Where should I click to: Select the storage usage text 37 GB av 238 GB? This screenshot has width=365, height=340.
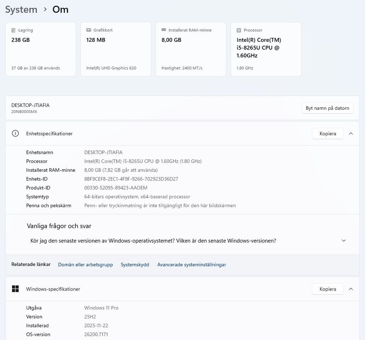click(x=36, y=68)
